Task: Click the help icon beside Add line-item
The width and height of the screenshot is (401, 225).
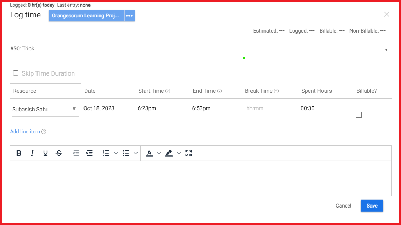Action: [44, 132]
